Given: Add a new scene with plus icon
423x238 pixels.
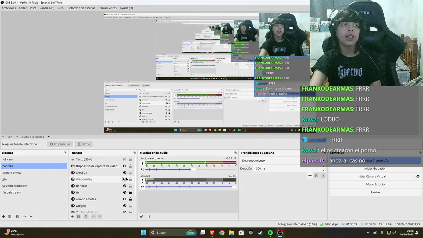Looking at the screenshot, I should click(x=4, y=217).
